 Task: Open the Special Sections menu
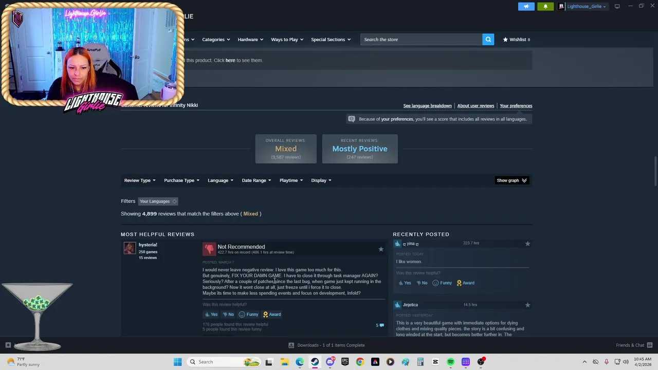coord(331,40)
